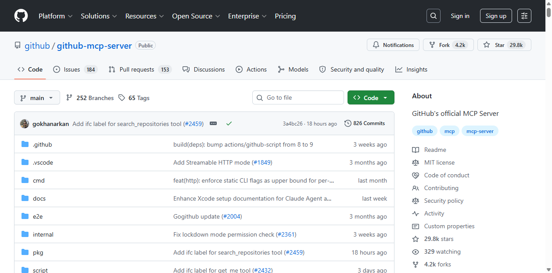The image size is (552, 273).
Task: Switch to the Discussions tab
Action: pos(204,69)
